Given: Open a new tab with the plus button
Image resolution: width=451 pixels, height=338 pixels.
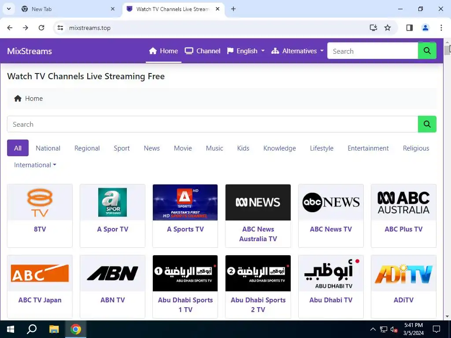Looking at the screenshot, I should (233, 9).
